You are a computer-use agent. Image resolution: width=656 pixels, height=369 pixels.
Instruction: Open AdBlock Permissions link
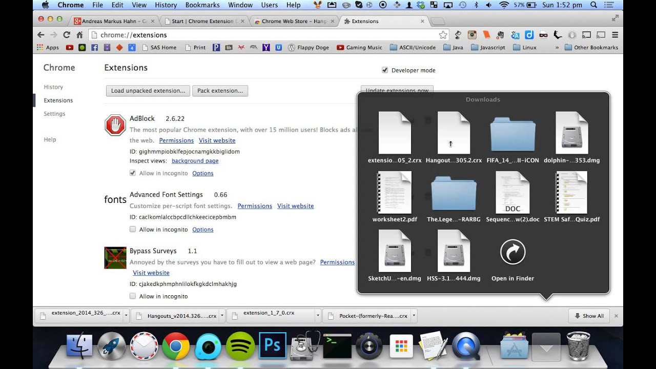[x=176, y=140]
